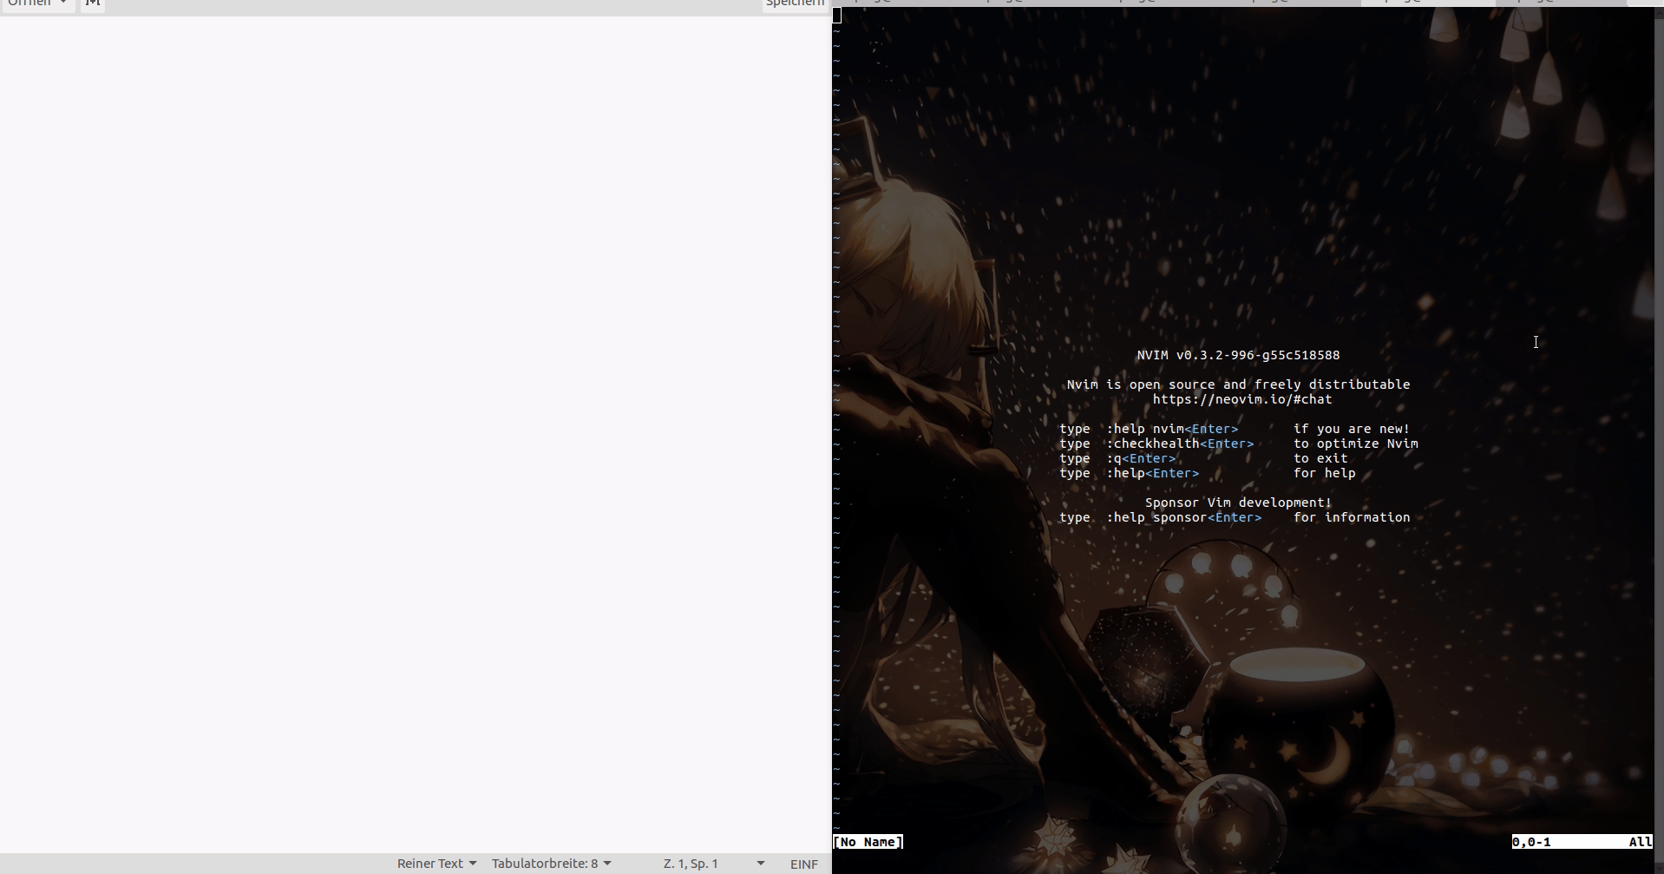1664x874 pixels.
Task: Open the Reiner Text language dropdown
Action: (436, 864)
